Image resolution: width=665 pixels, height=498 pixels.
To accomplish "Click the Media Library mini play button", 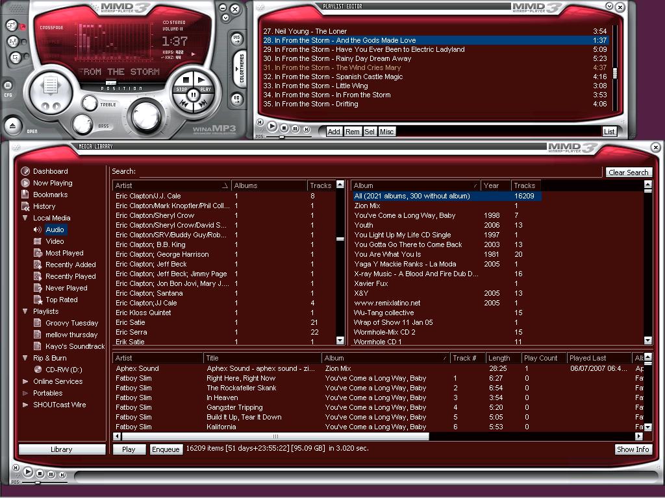I will click(28, 471).
